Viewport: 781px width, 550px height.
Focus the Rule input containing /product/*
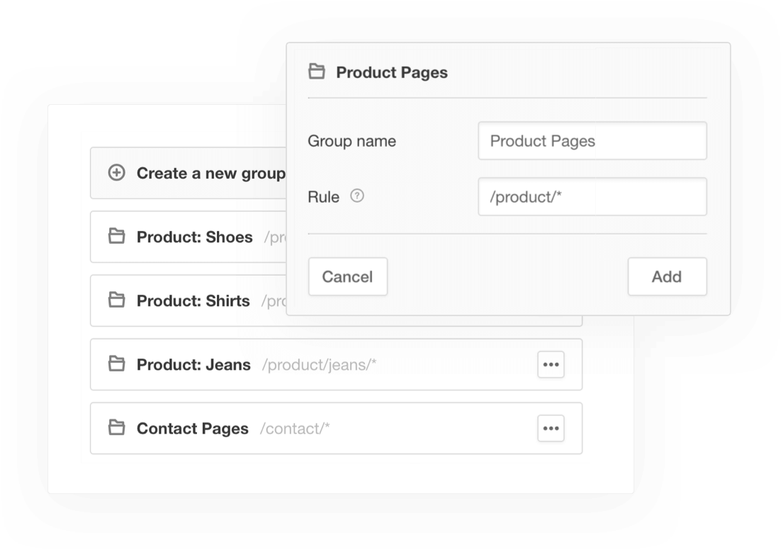click(x=592, y=197)
